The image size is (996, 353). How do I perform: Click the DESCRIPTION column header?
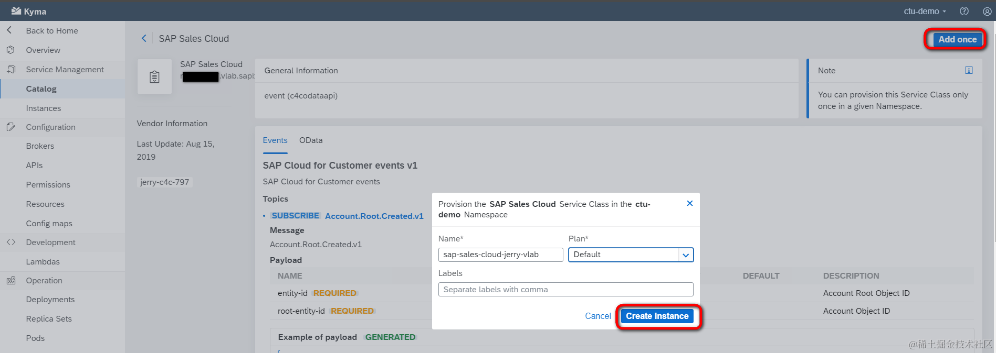click(851, 276)
